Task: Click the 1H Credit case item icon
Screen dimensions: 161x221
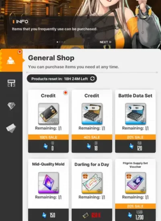Action: click(x=92, y=114)
